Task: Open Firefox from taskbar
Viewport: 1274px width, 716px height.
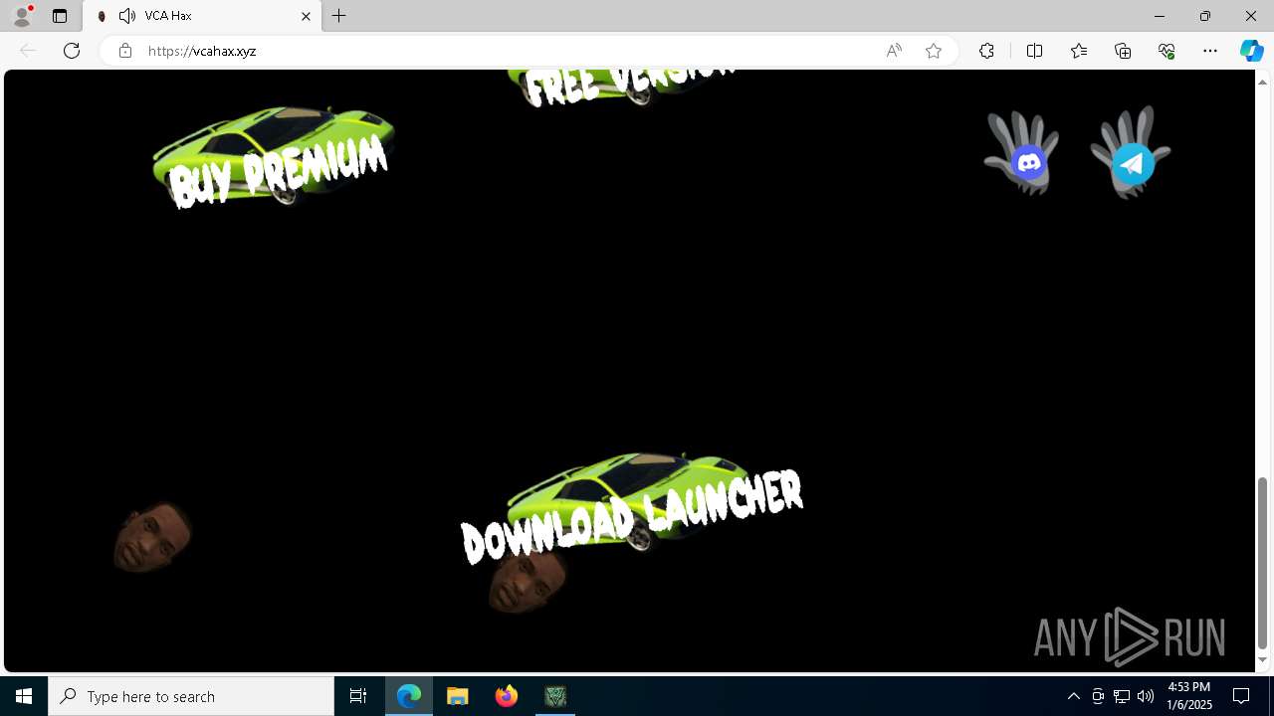Action: coord(507,696)
